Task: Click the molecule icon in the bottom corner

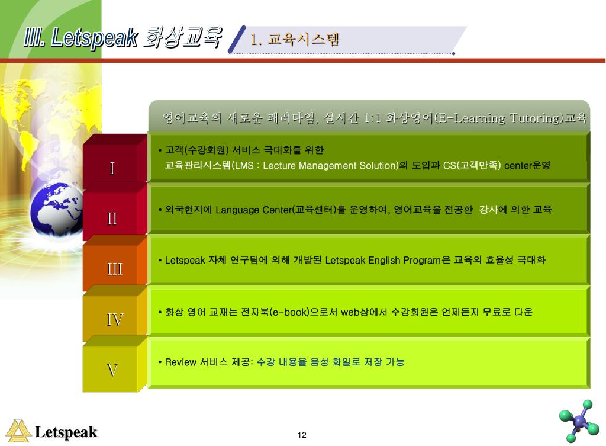Action: (x=579, y=422)
